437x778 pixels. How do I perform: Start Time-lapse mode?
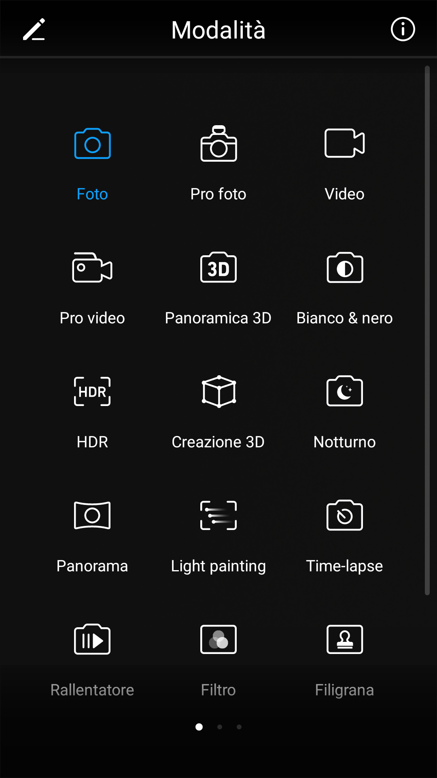click(345, 515)
